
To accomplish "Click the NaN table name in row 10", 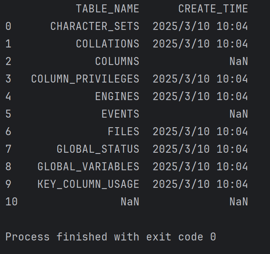I will click(130, 202).
